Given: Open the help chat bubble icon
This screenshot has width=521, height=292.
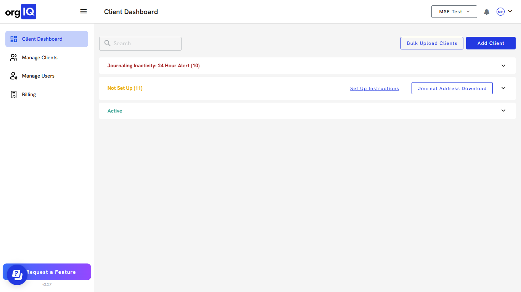Looking at the screenshot, I should pyautogui.click(x=17, y=275).
